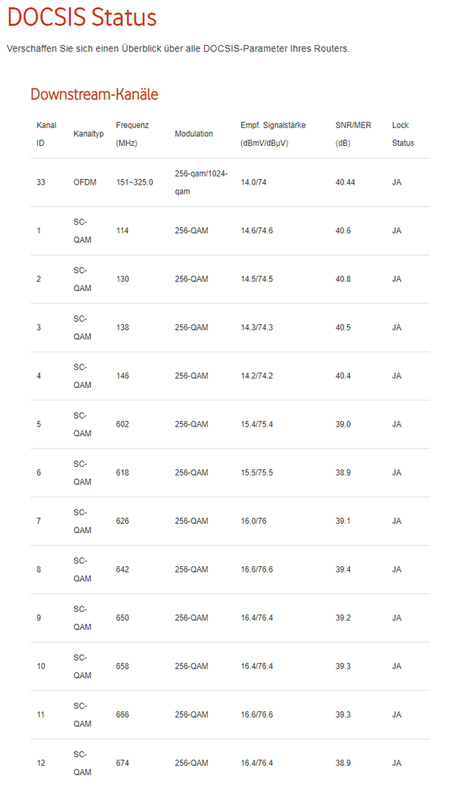Click the 16.0/76 signal strength value

(x=253, y=521)
